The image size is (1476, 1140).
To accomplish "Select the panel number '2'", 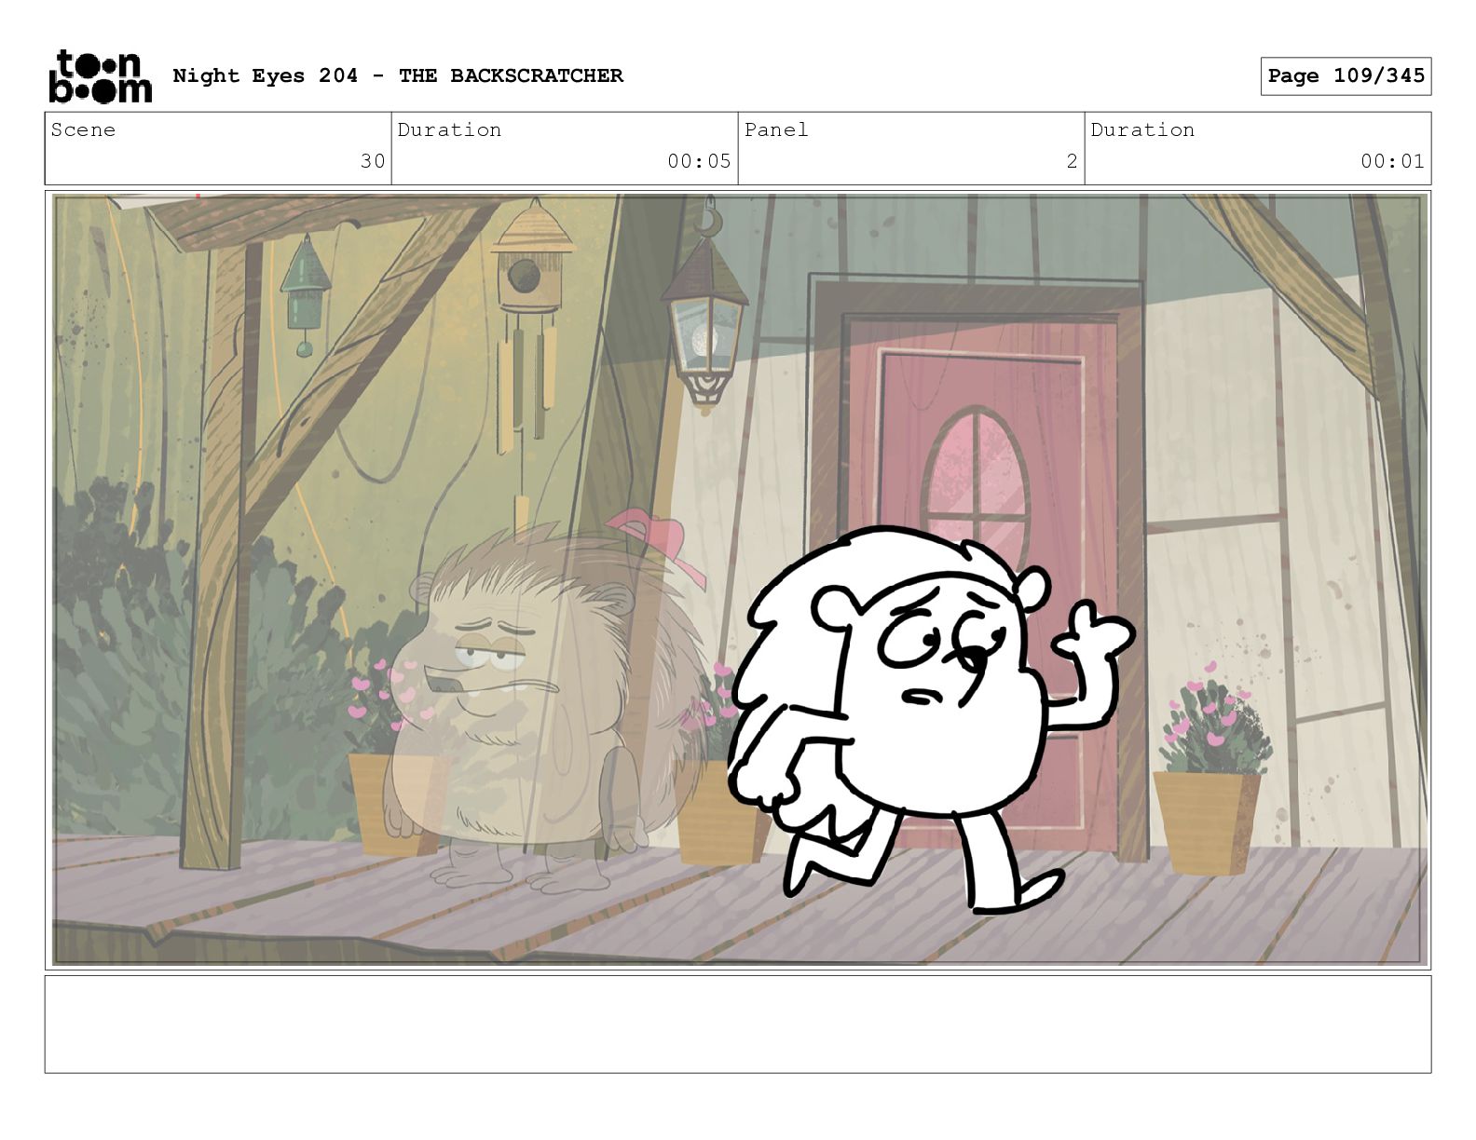I will point(1072,161).
